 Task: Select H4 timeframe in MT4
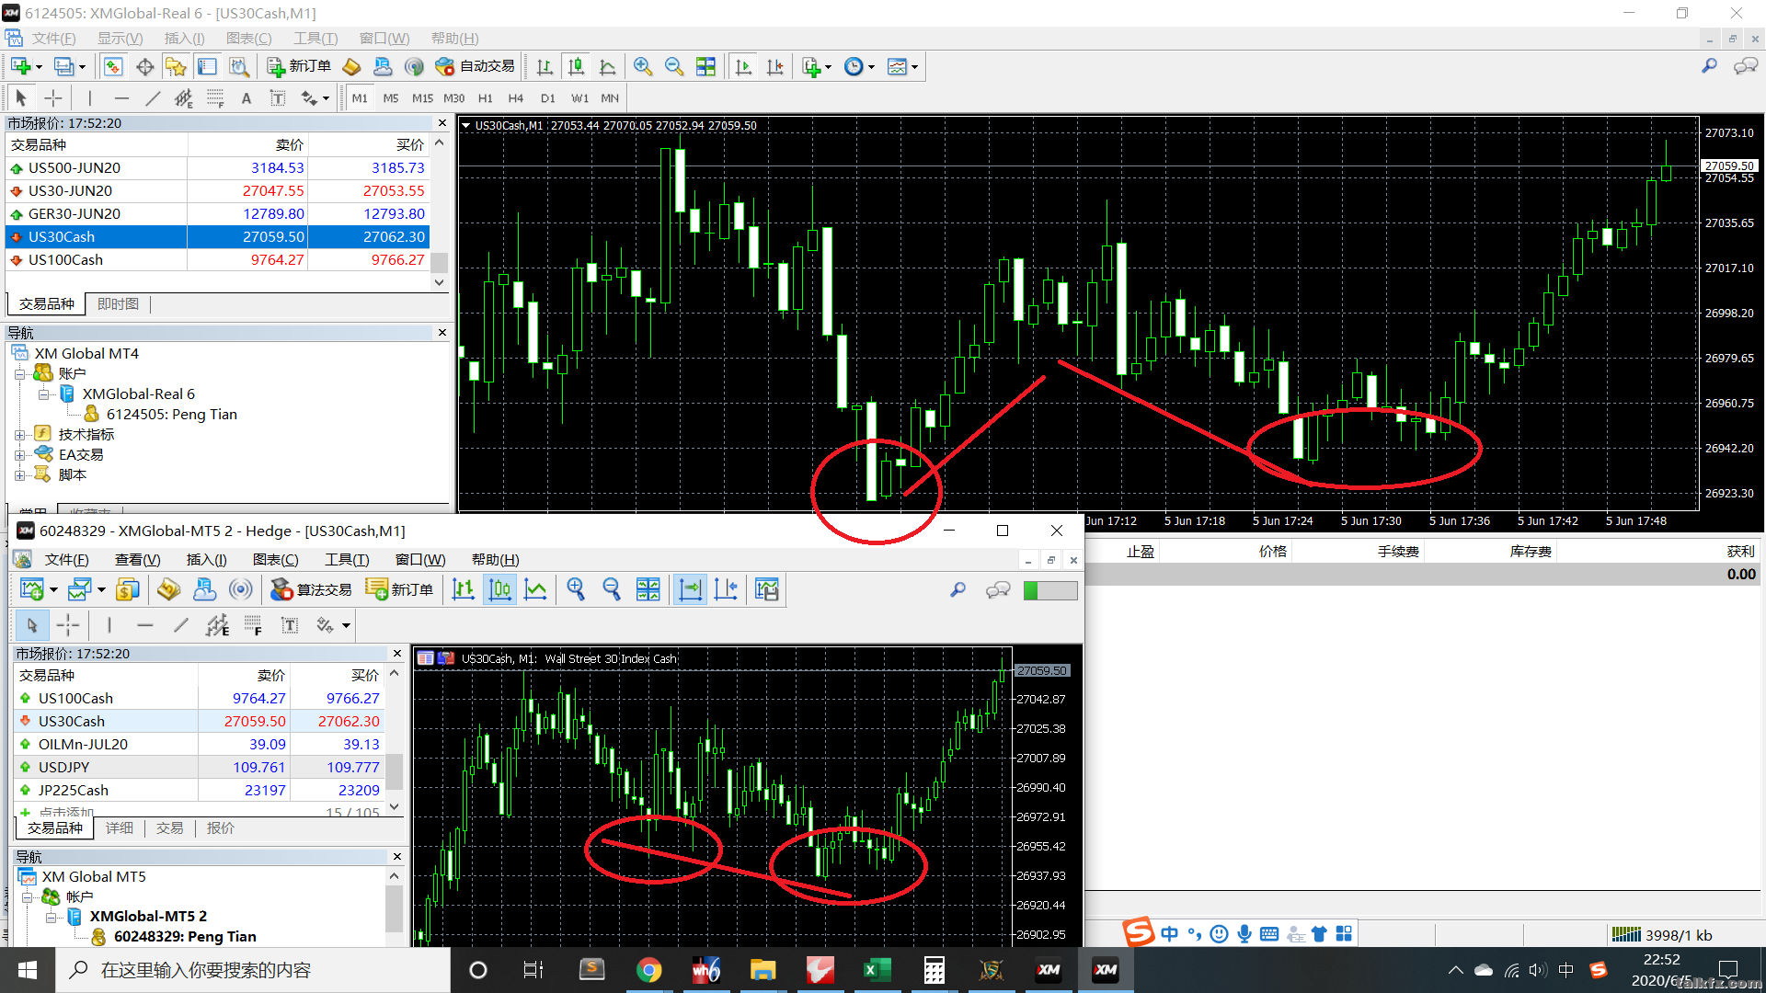(516, 98)
